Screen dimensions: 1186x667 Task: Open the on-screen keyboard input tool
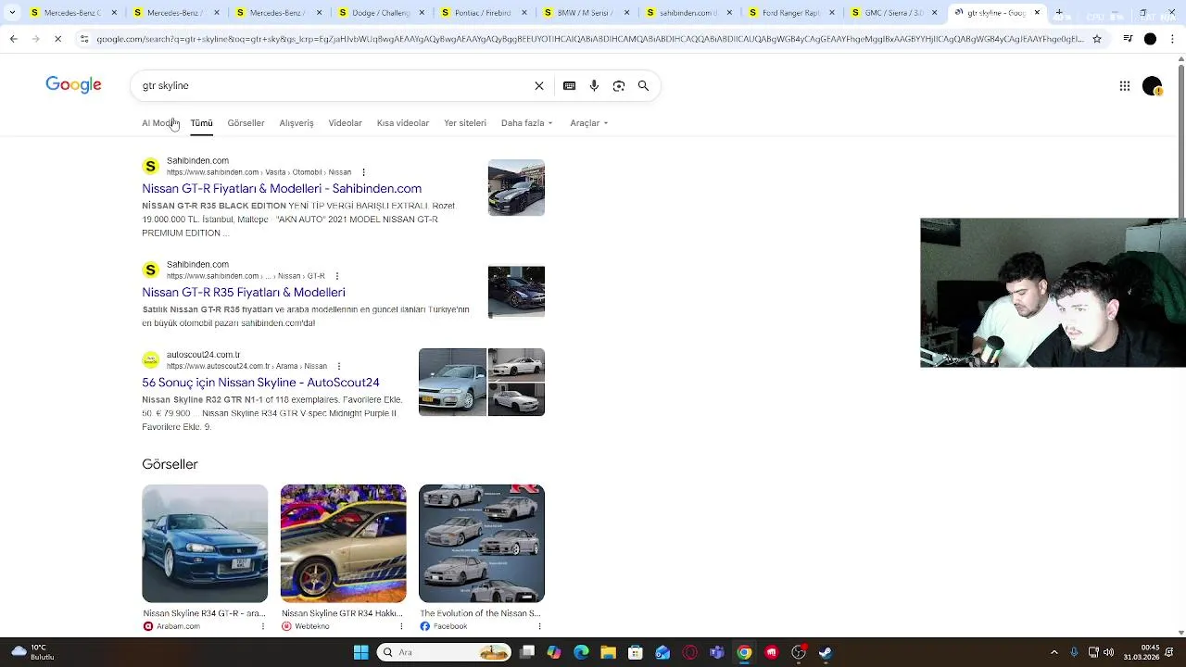569,85
